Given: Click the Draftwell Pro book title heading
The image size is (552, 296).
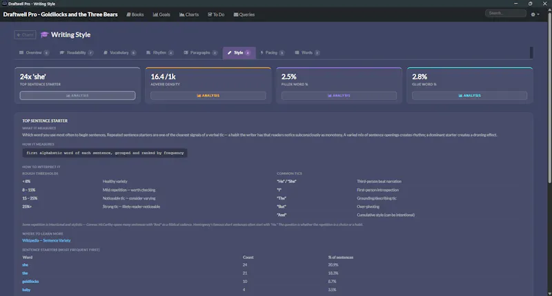Looking at the screenshot, I should (x=60, y=14).
